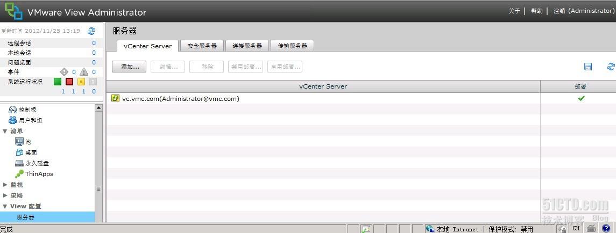The image size is (616, 233).
Task: Click the refresh icon above the table
Action: click(x=611, y=67)
